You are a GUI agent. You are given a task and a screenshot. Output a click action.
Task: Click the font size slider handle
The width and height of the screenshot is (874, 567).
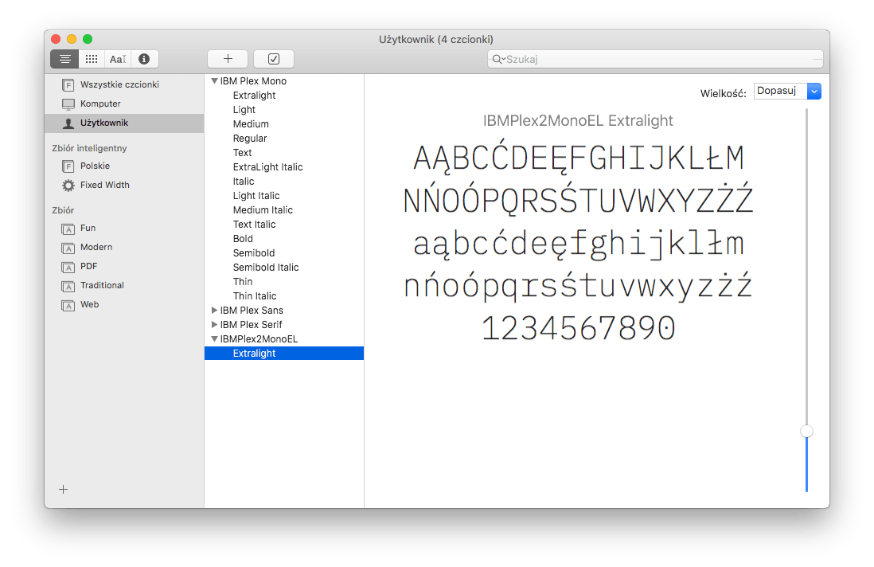(x=806, y=431)
